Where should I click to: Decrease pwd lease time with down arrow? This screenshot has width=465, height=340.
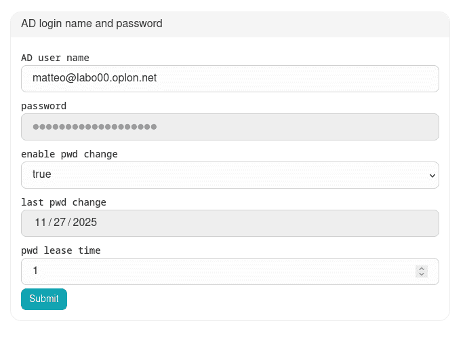point(422,275)
